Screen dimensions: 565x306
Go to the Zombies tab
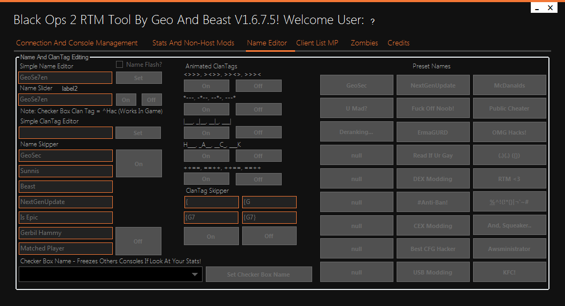tap(365, 43)
